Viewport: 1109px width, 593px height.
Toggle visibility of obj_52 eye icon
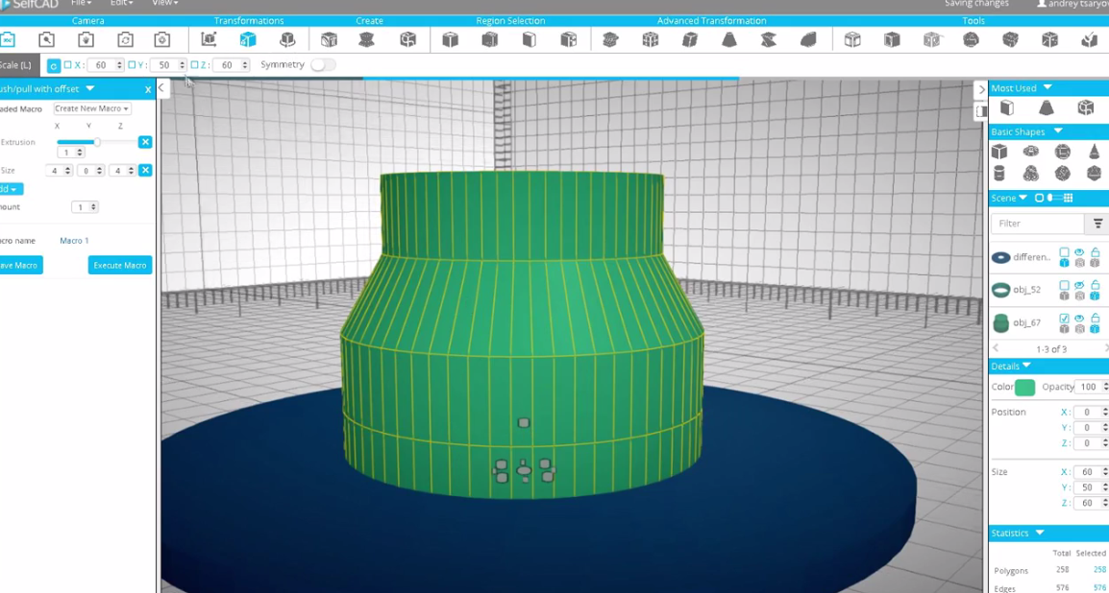click(x=1079, y=285)
